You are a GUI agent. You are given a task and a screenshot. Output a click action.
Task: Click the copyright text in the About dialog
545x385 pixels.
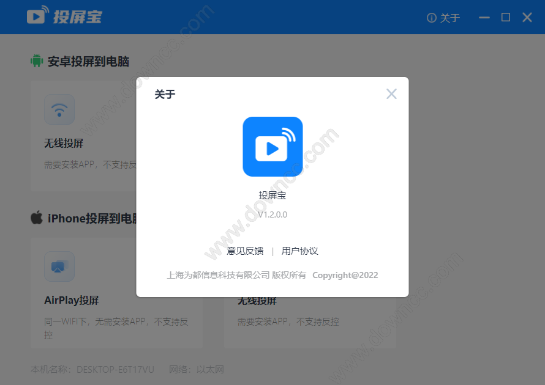[272, 275]
